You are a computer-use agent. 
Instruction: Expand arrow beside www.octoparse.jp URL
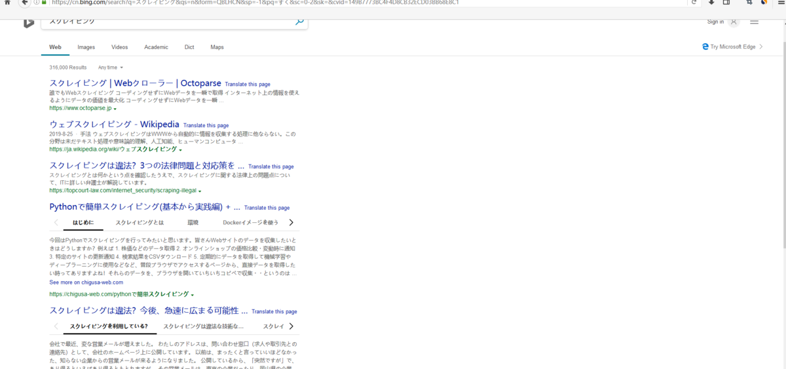click(x=115, y=109)
